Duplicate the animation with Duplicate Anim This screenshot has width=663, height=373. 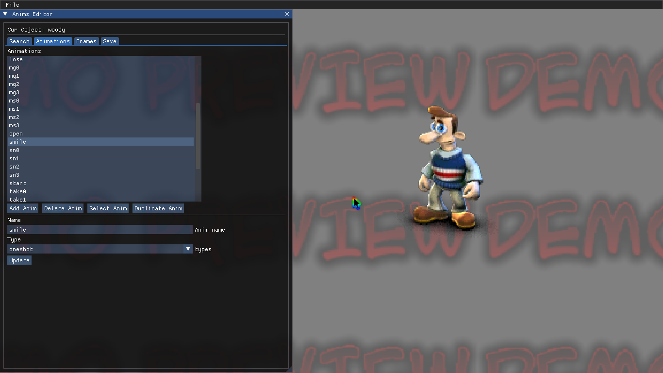point(158,208)
